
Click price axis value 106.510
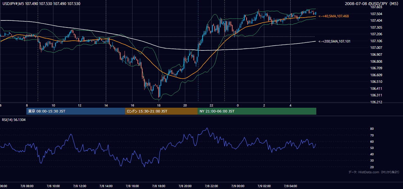(376, 82)
